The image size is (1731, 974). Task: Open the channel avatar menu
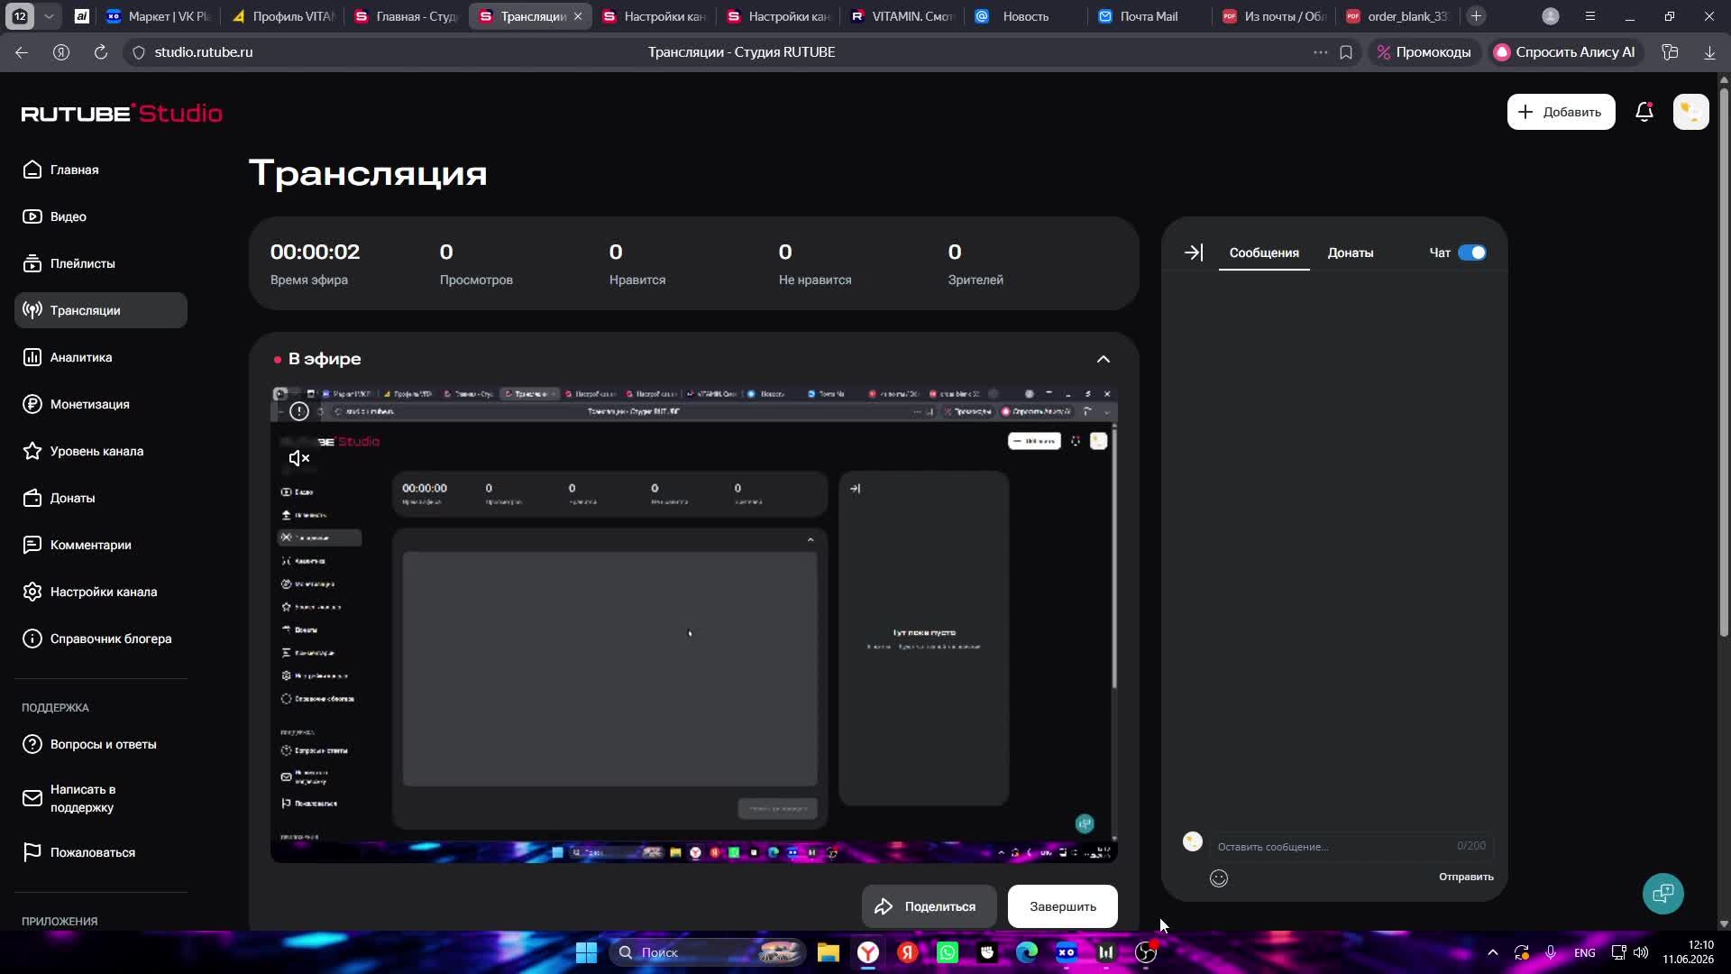click(x=1690, y=112)
